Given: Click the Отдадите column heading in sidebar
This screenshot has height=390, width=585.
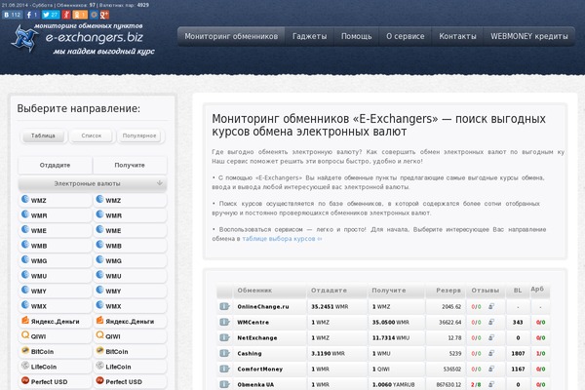Looking at the screenshot, I should (55, 166).
